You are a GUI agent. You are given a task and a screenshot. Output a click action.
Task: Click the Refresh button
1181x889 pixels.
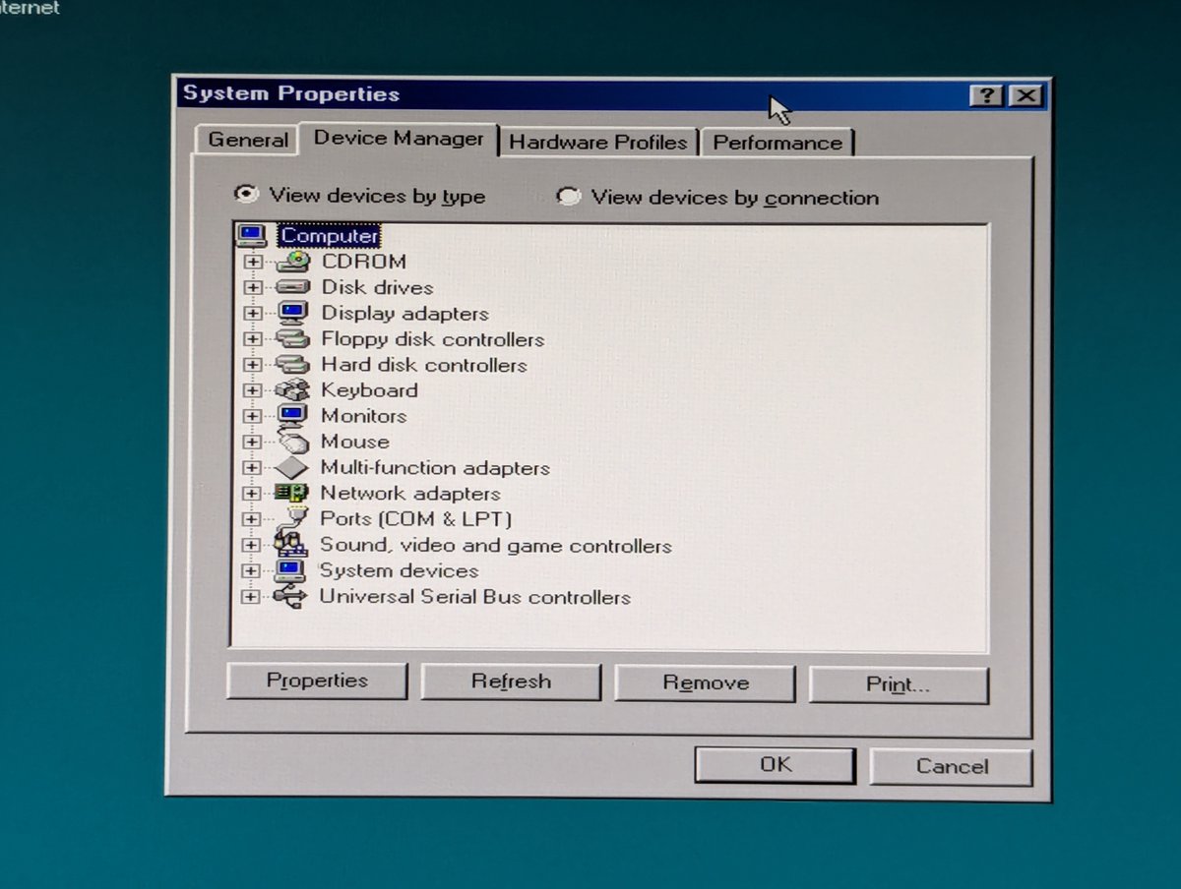[x=511, y=682]
